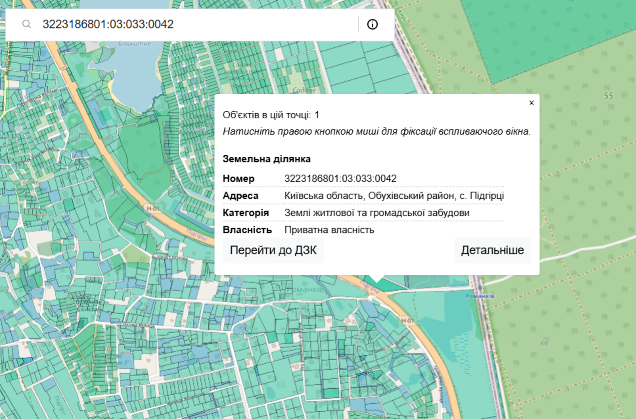This screenshot has height=419, width=636.
Task: Click the H-01 road shield left of popup
Action: [153, 208]
